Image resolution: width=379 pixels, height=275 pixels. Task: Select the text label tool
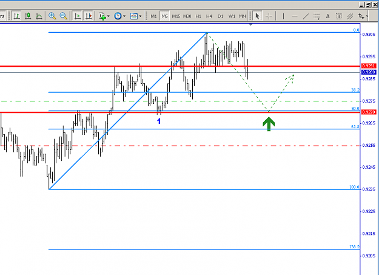pos(339,16)
